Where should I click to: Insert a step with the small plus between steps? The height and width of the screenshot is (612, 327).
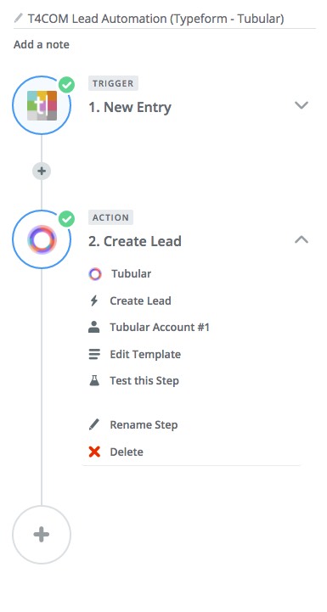click(x=42, y=171)
